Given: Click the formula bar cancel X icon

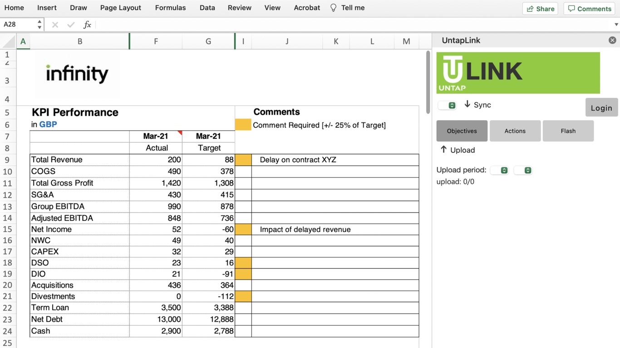Looking at the screenshot, I should click(x=55, y=25).
